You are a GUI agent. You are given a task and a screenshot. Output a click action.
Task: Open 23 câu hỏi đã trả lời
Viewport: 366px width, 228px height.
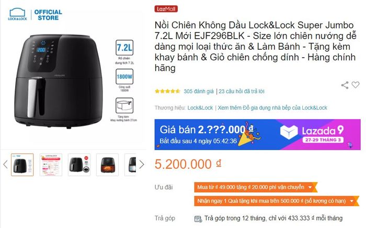click(242, 91)
